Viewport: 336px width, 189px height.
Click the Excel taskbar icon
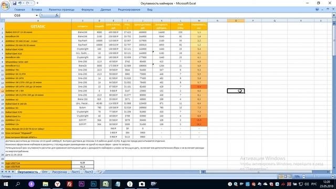(x=106, y=184)
